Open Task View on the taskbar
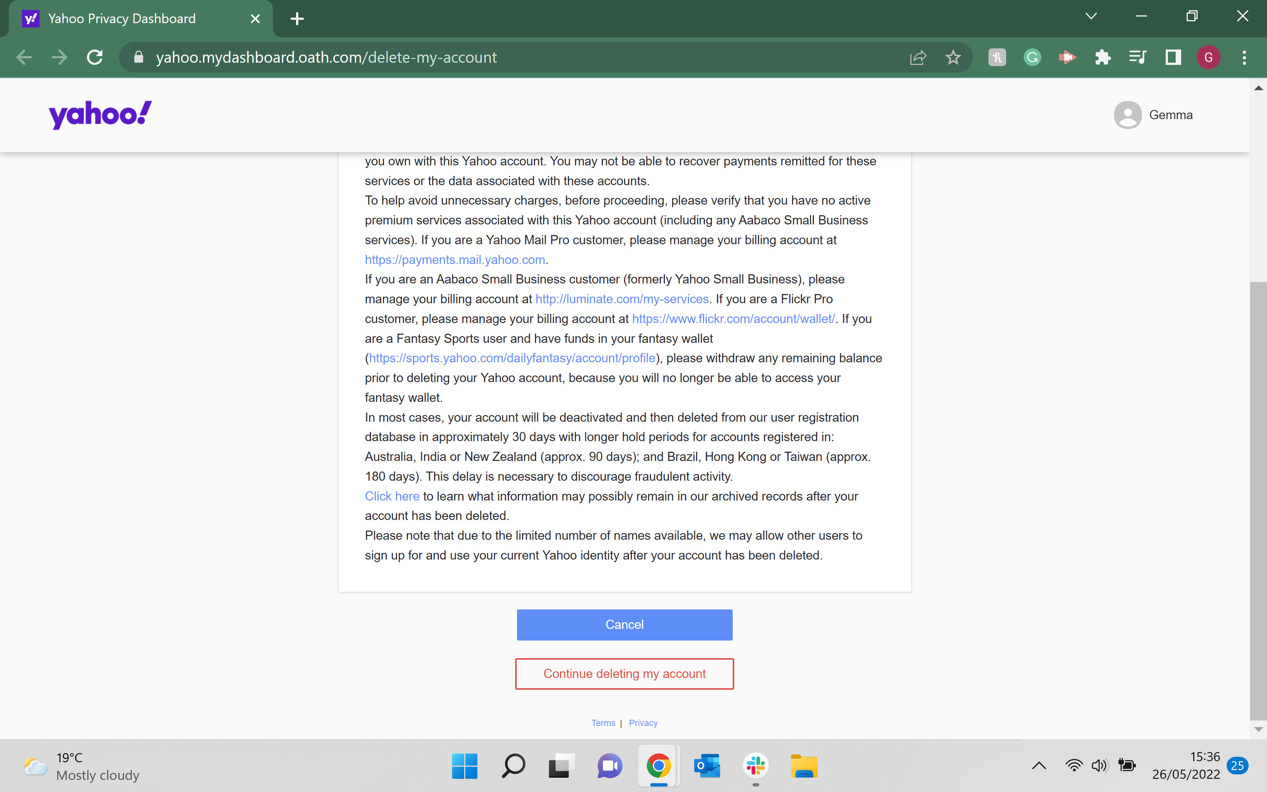Image resolution: width=1267 pixels, height=792 pixels. (561, 766)
